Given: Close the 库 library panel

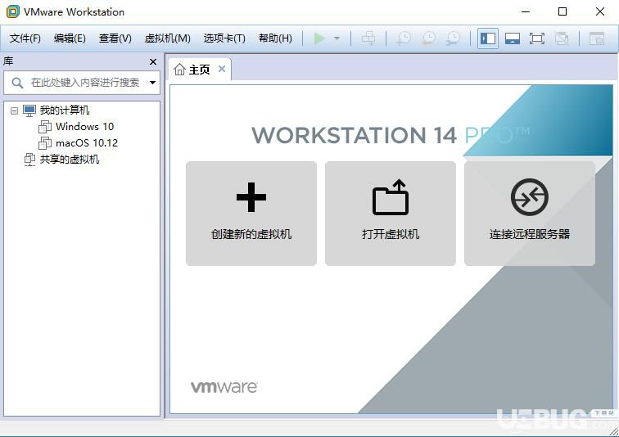Looking at the screenshot, I should pos(153,62).
